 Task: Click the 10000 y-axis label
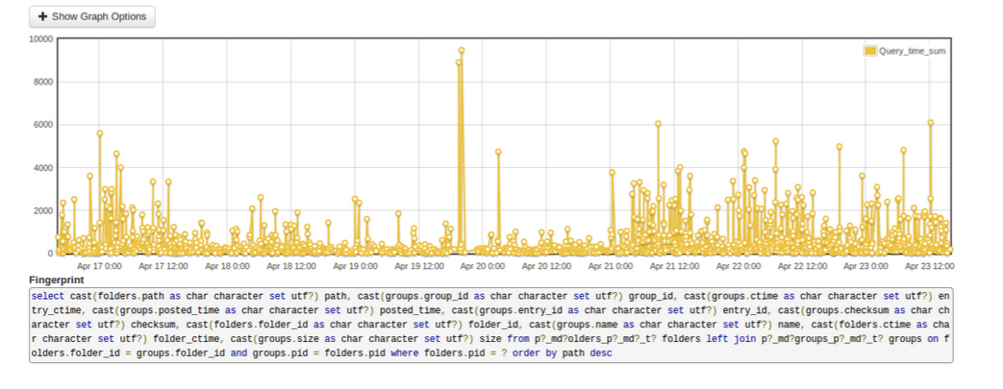(39, 39)
